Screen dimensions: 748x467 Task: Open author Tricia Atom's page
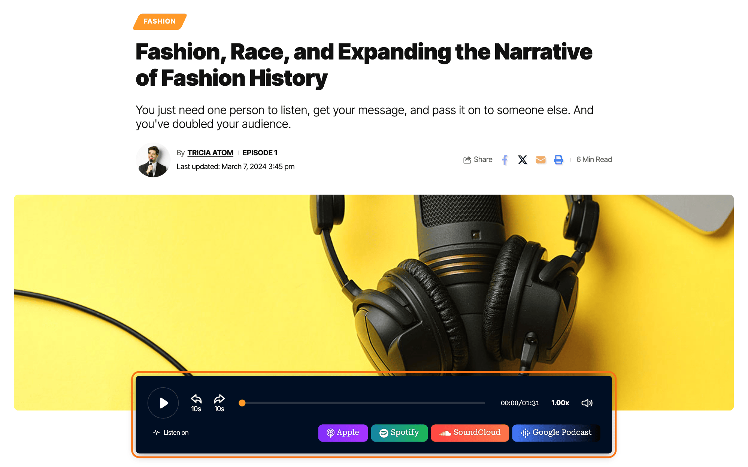click(210, 153)
